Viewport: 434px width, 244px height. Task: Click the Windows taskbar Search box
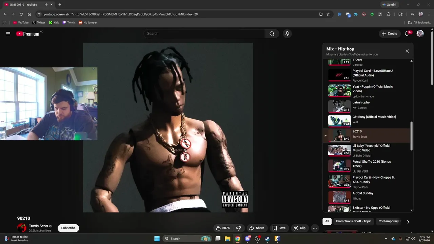pyautogui.click(x=188, y=239)
